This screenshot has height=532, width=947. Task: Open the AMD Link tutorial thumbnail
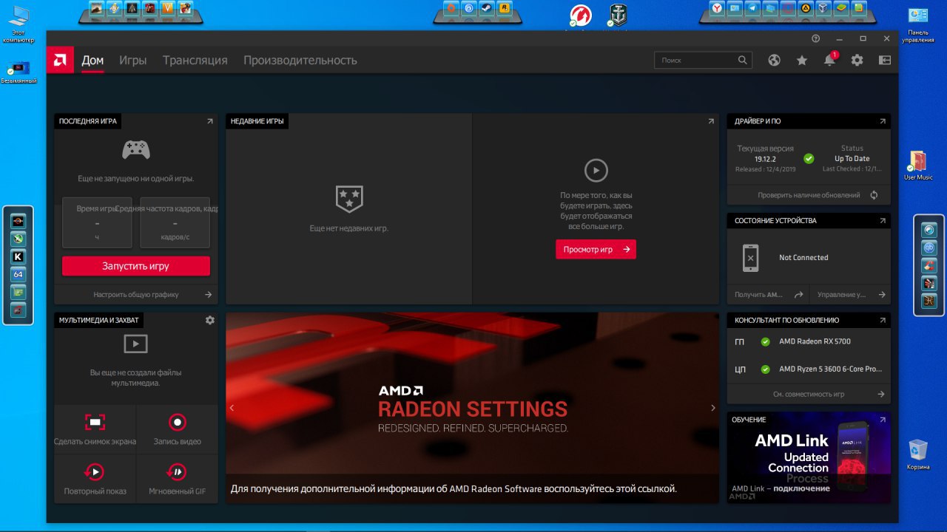[x=809, y=457]
